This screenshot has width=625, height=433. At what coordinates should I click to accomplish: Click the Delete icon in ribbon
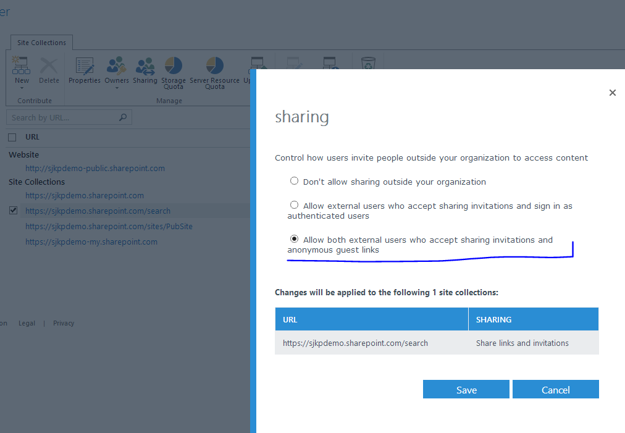49,66
